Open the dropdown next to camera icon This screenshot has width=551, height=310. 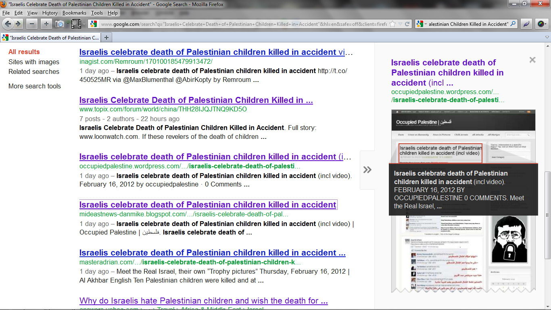68,24
